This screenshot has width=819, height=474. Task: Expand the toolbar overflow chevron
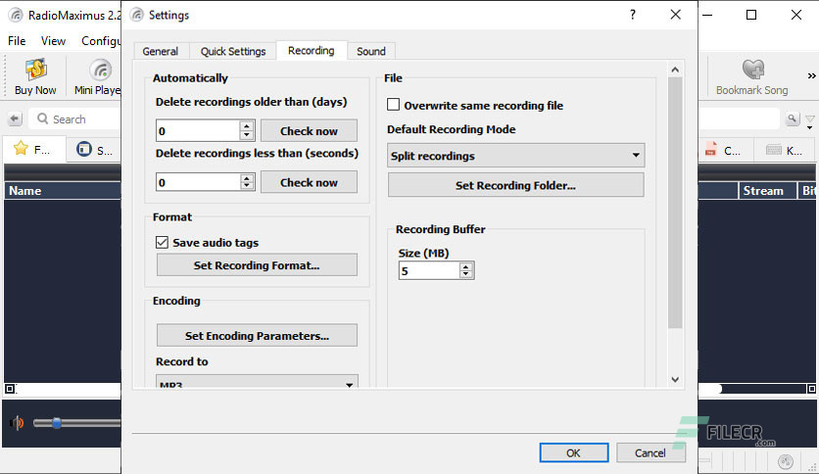click(811, 76)
